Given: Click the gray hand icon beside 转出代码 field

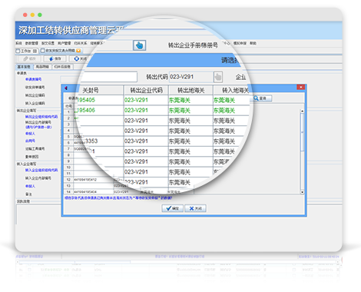Looking at the screenshot, I should coord(218,77).
